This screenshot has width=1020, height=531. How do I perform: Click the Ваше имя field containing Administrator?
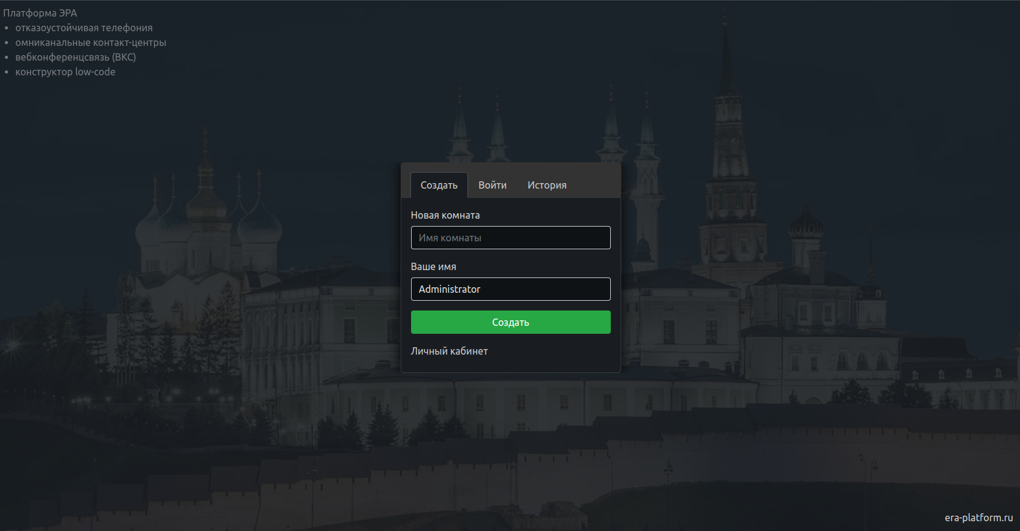[x=510, y=289]
